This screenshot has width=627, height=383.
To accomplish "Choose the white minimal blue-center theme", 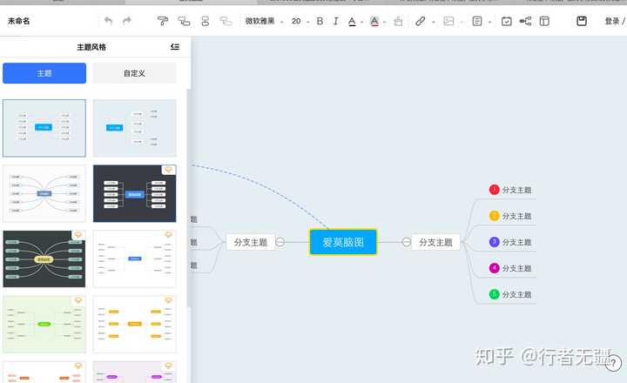I will point(134,259).
